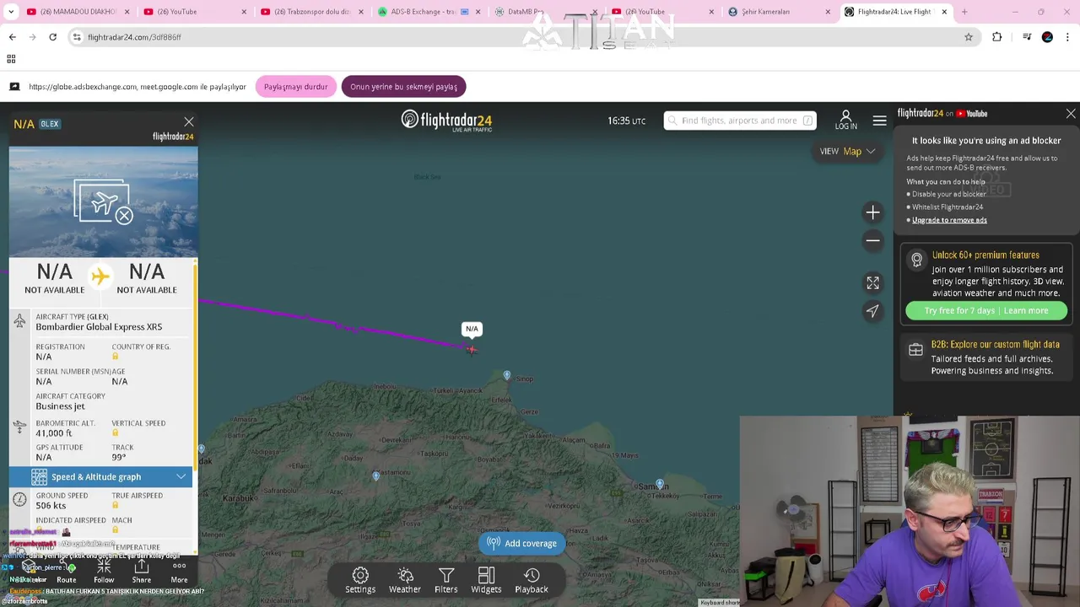Viewport: 1080px width, 607px height.
Task: Focus the Find flights search field
Action: click(x=739, y=121)
